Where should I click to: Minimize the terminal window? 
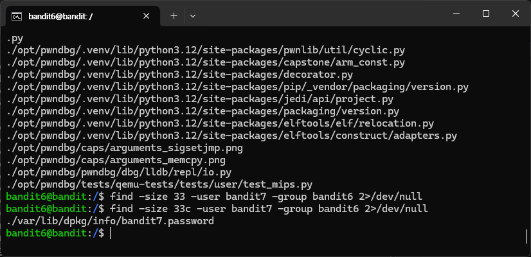click(456, 13)
